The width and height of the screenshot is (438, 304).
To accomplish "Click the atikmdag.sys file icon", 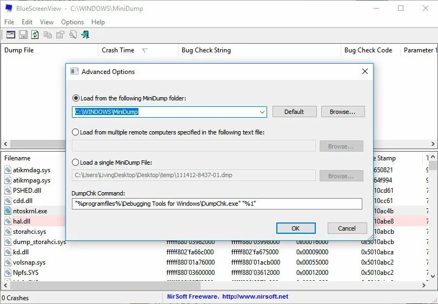I will pyautogui.click(x=8, y=170).
